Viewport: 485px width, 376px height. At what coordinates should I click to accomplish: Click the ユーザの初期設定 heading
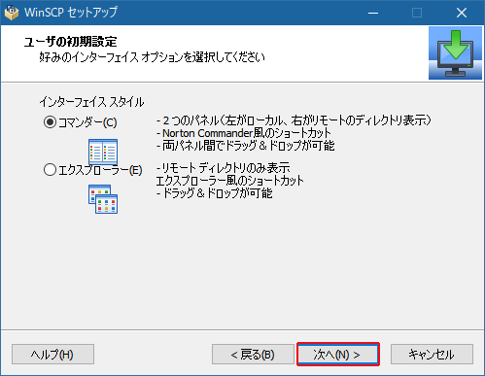70,42
